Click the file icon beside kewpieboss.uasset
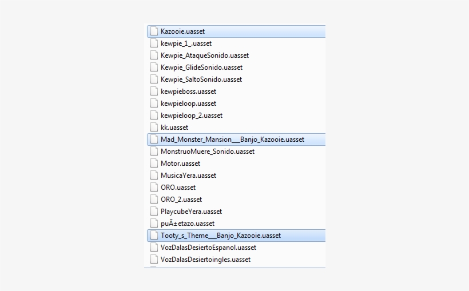This screenshot has width=469, height=291. point(154,91)
